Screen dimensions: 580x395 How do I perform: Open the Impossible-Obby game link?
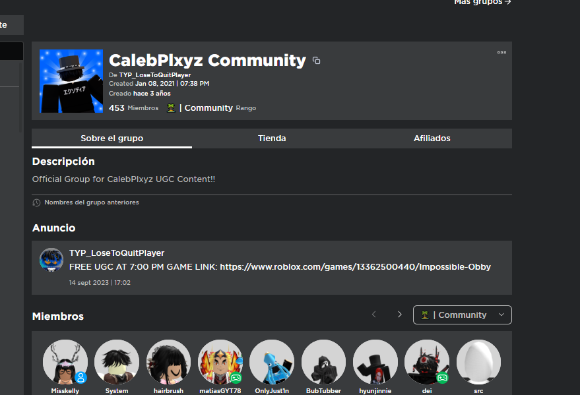point(355,267)
